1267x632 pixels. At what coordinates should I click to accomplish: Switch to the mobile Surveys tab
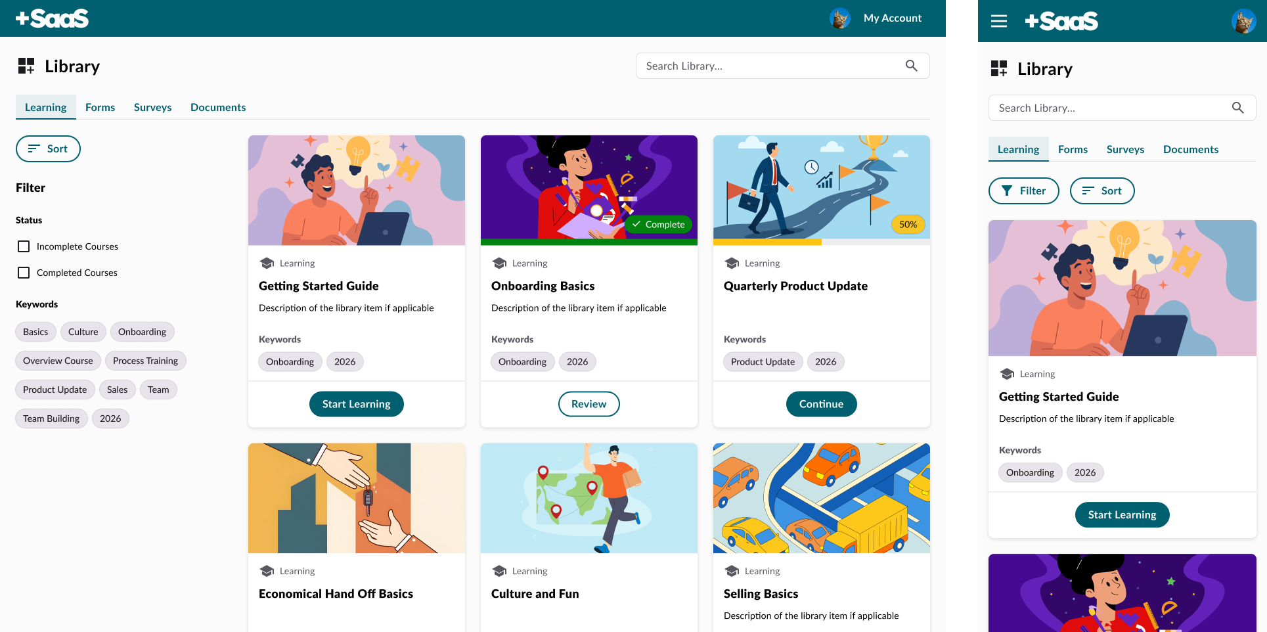(x=1126, y=149)
